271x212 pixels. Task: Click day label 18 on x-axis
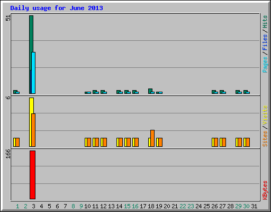tap(151, 206)
